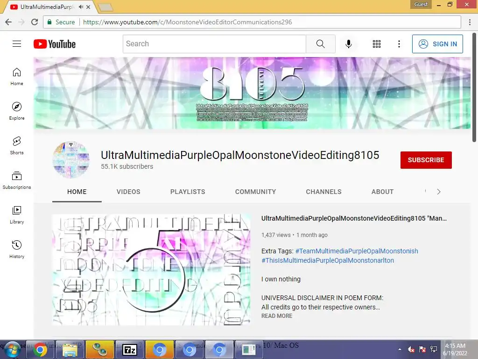Click the Windows Start orb

(x=12, y=350)
